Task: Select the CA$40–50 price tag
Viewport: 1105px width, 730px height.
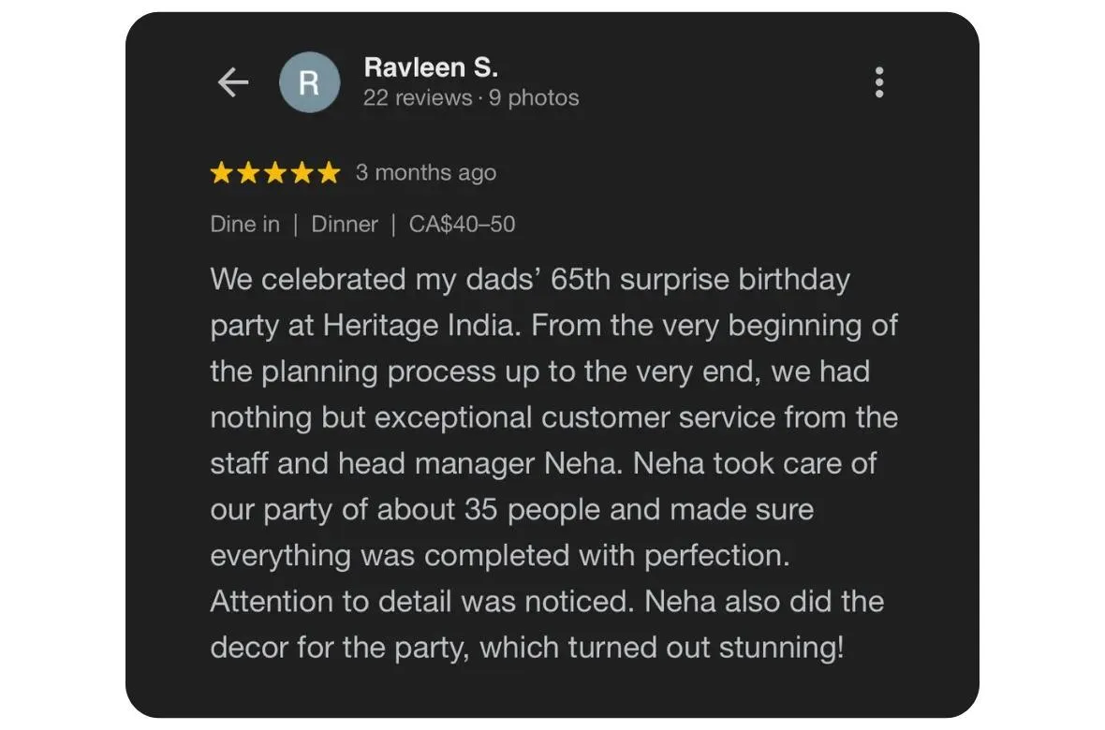Action: click(463, 224)
